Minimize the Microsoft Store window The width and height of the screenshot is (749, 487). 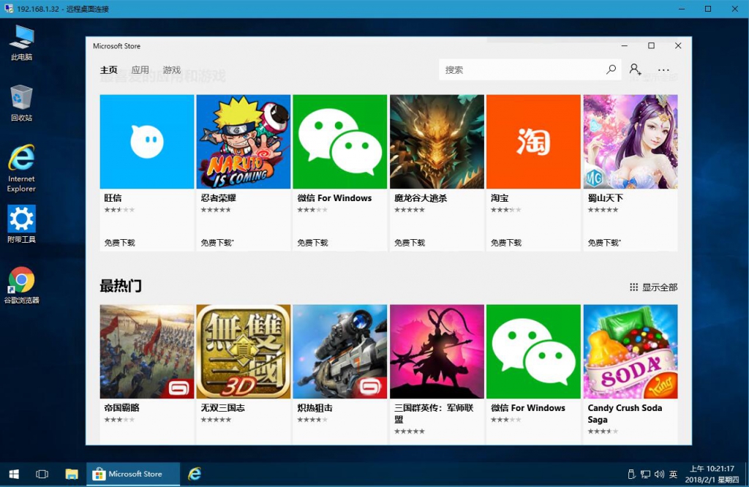point(625,46)
